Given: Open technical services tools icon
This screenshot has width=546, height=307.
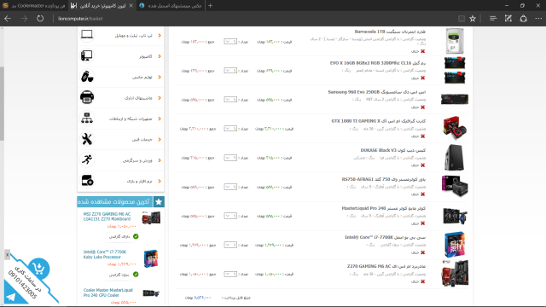Looking at the screenshot, I should coord(87,139).
